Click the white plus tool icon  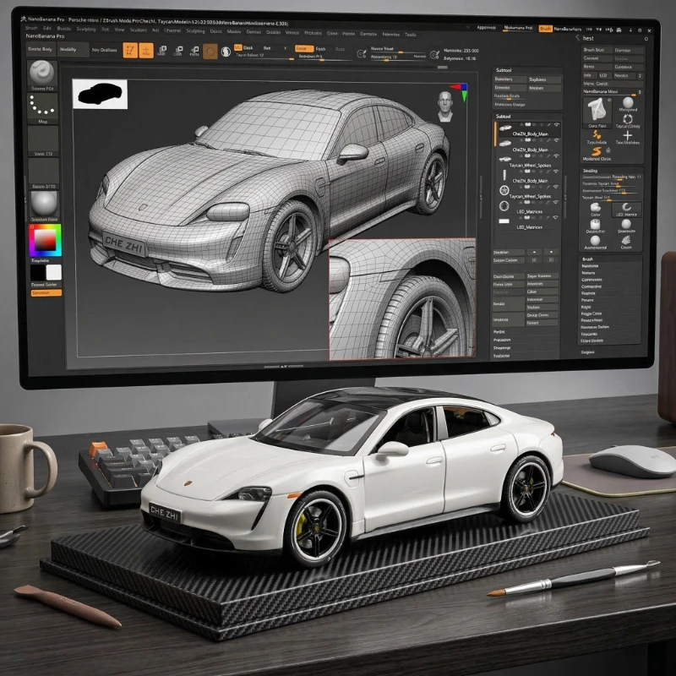[x=627, y=135]
